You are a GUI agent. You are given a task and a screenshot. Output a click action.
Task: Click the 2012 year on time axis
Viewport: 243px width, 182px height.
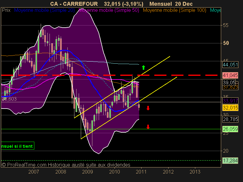[x=168, y=172]
